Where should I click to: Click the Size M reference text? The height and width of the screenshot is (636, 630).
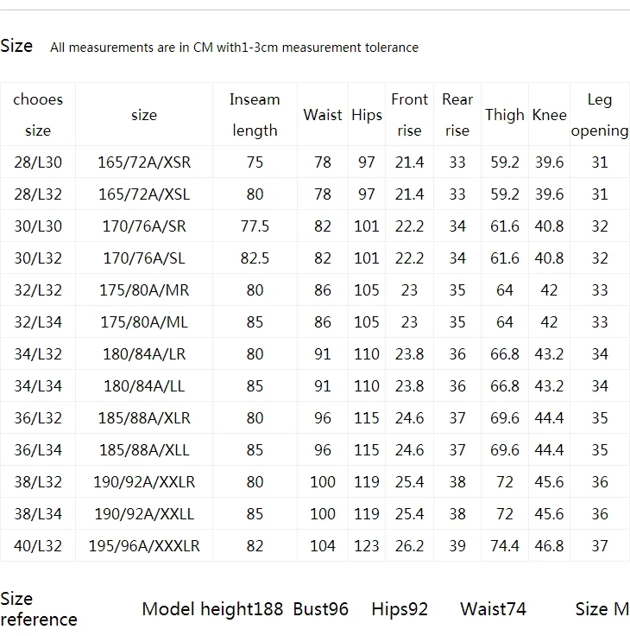(x=602, y=609)
